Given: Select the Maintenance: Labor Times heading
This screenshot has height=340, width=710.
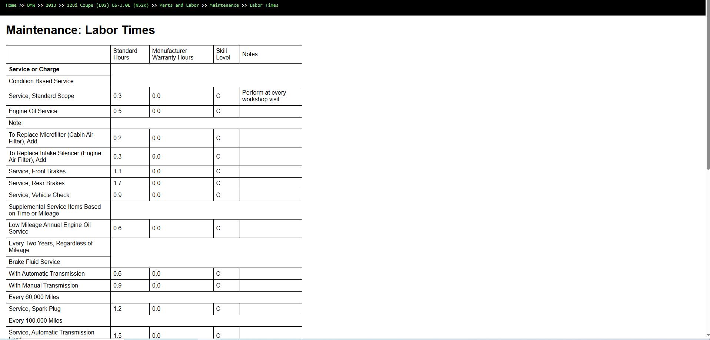Looking at the screenshot, I should (80, 30).
